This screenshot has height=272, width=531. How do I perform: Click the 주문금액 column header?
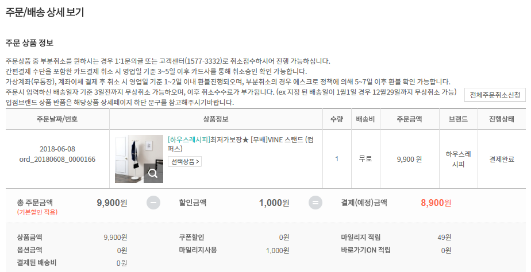409,119
